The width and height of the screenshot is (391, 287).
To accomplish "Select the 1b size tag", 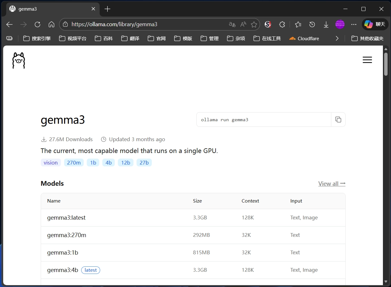I will click(x=93, y=163).
